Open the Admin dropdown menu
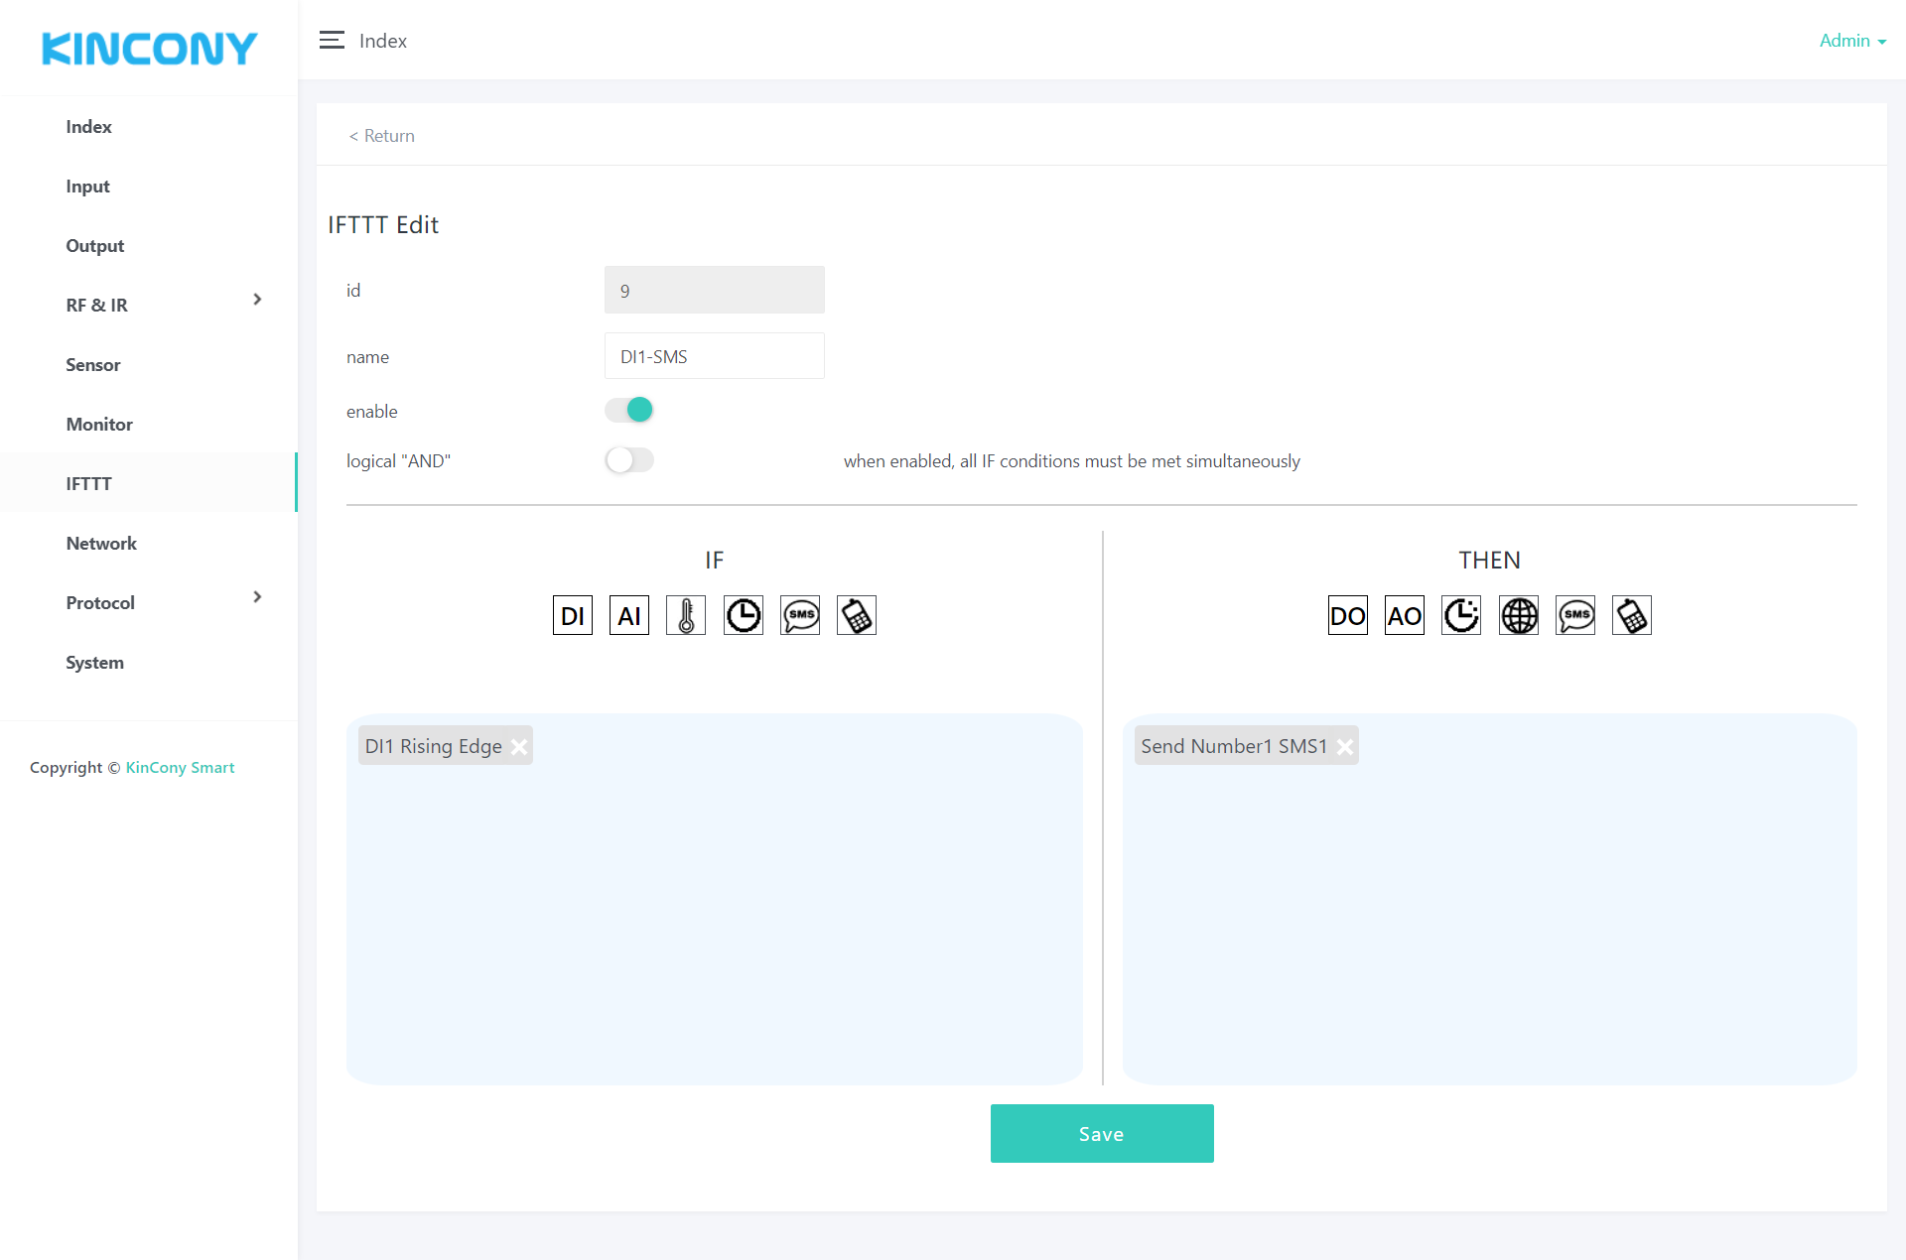 pyautogui.click(x=1851, y=41)
